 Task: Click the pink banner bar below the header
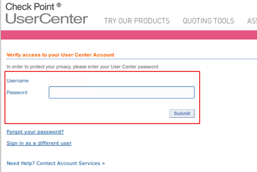click(129, 35)
